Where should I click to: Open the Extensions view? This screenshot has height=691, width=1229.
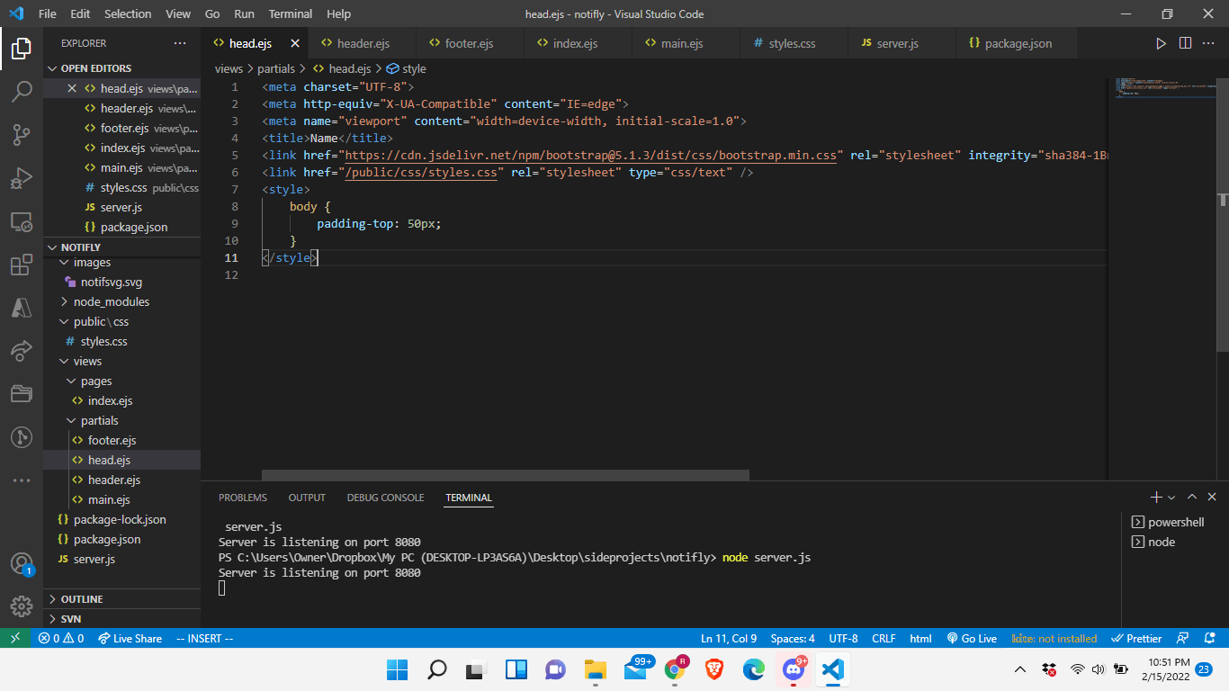(x=22, y=265)
